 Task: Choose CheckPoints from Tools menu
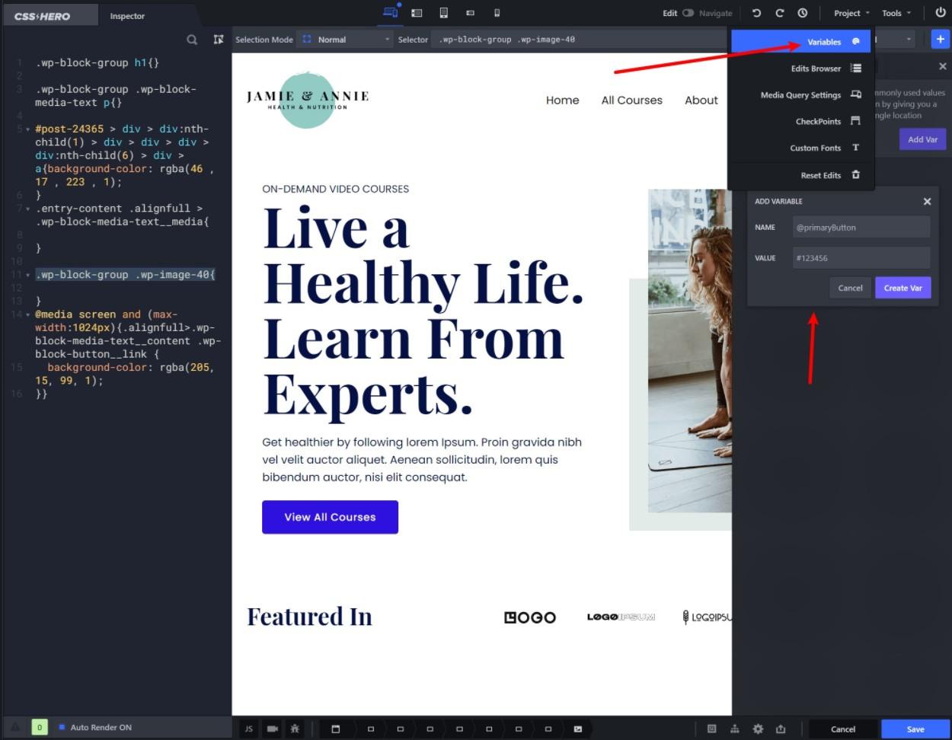pyautogui.click(x=800, y=122)
